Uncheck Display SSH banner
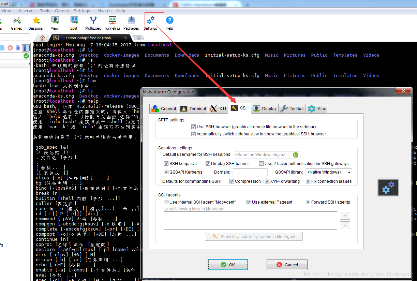This screenshot has width=417, height=281. coord(208,164)
